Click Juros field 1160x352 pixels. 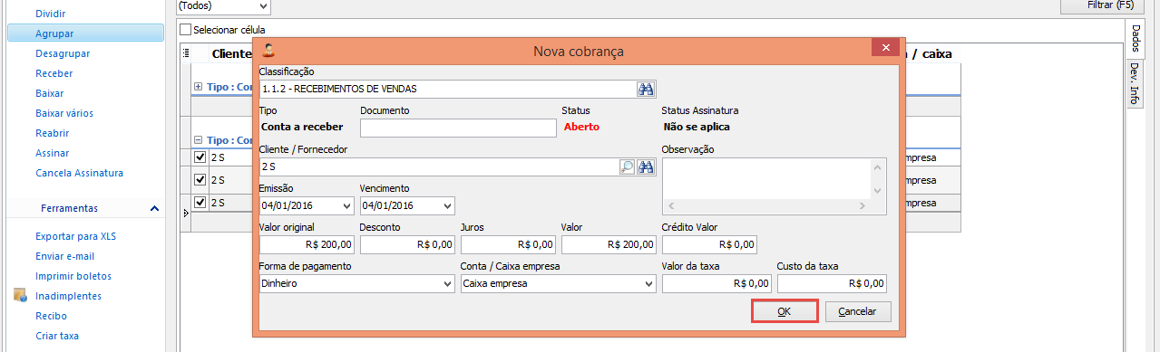pyautogui.click(x=508, y=244)
